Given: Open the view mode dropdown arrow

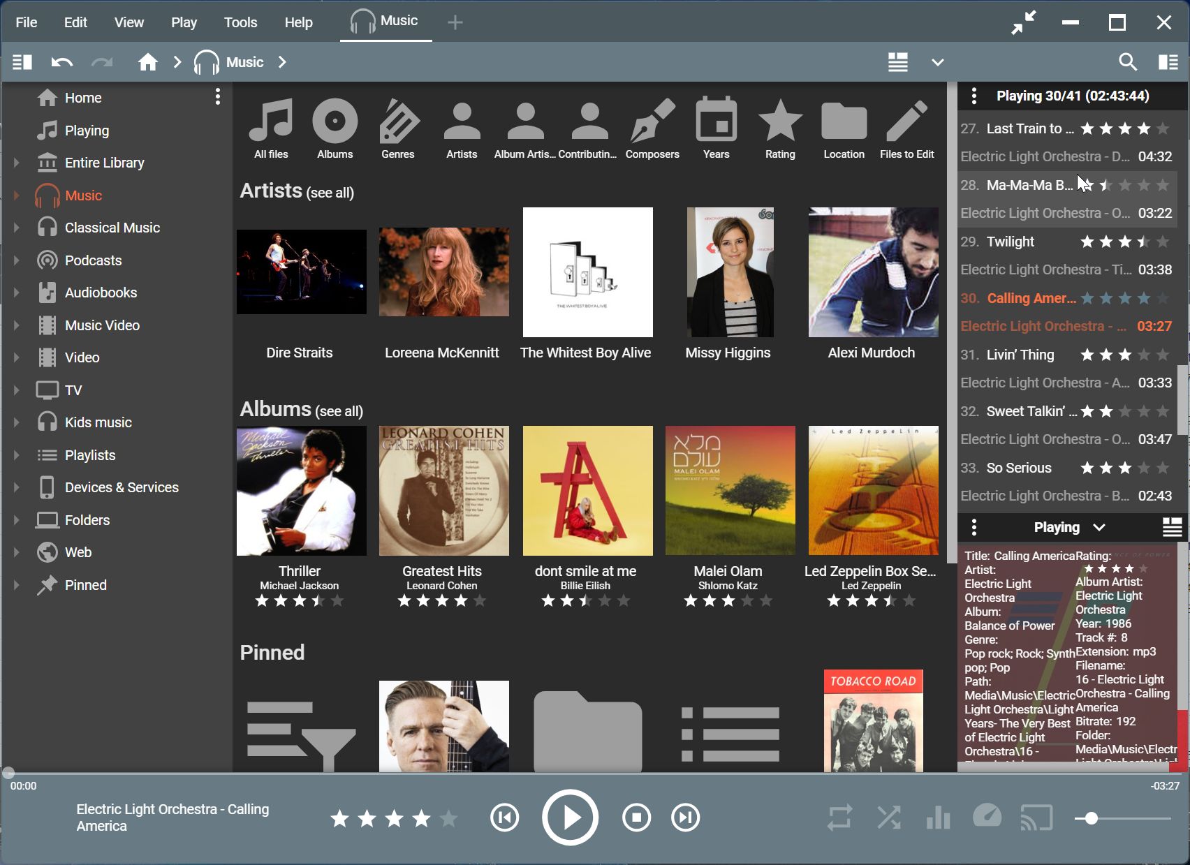Looking at the screenshot, I should (937, 62).
